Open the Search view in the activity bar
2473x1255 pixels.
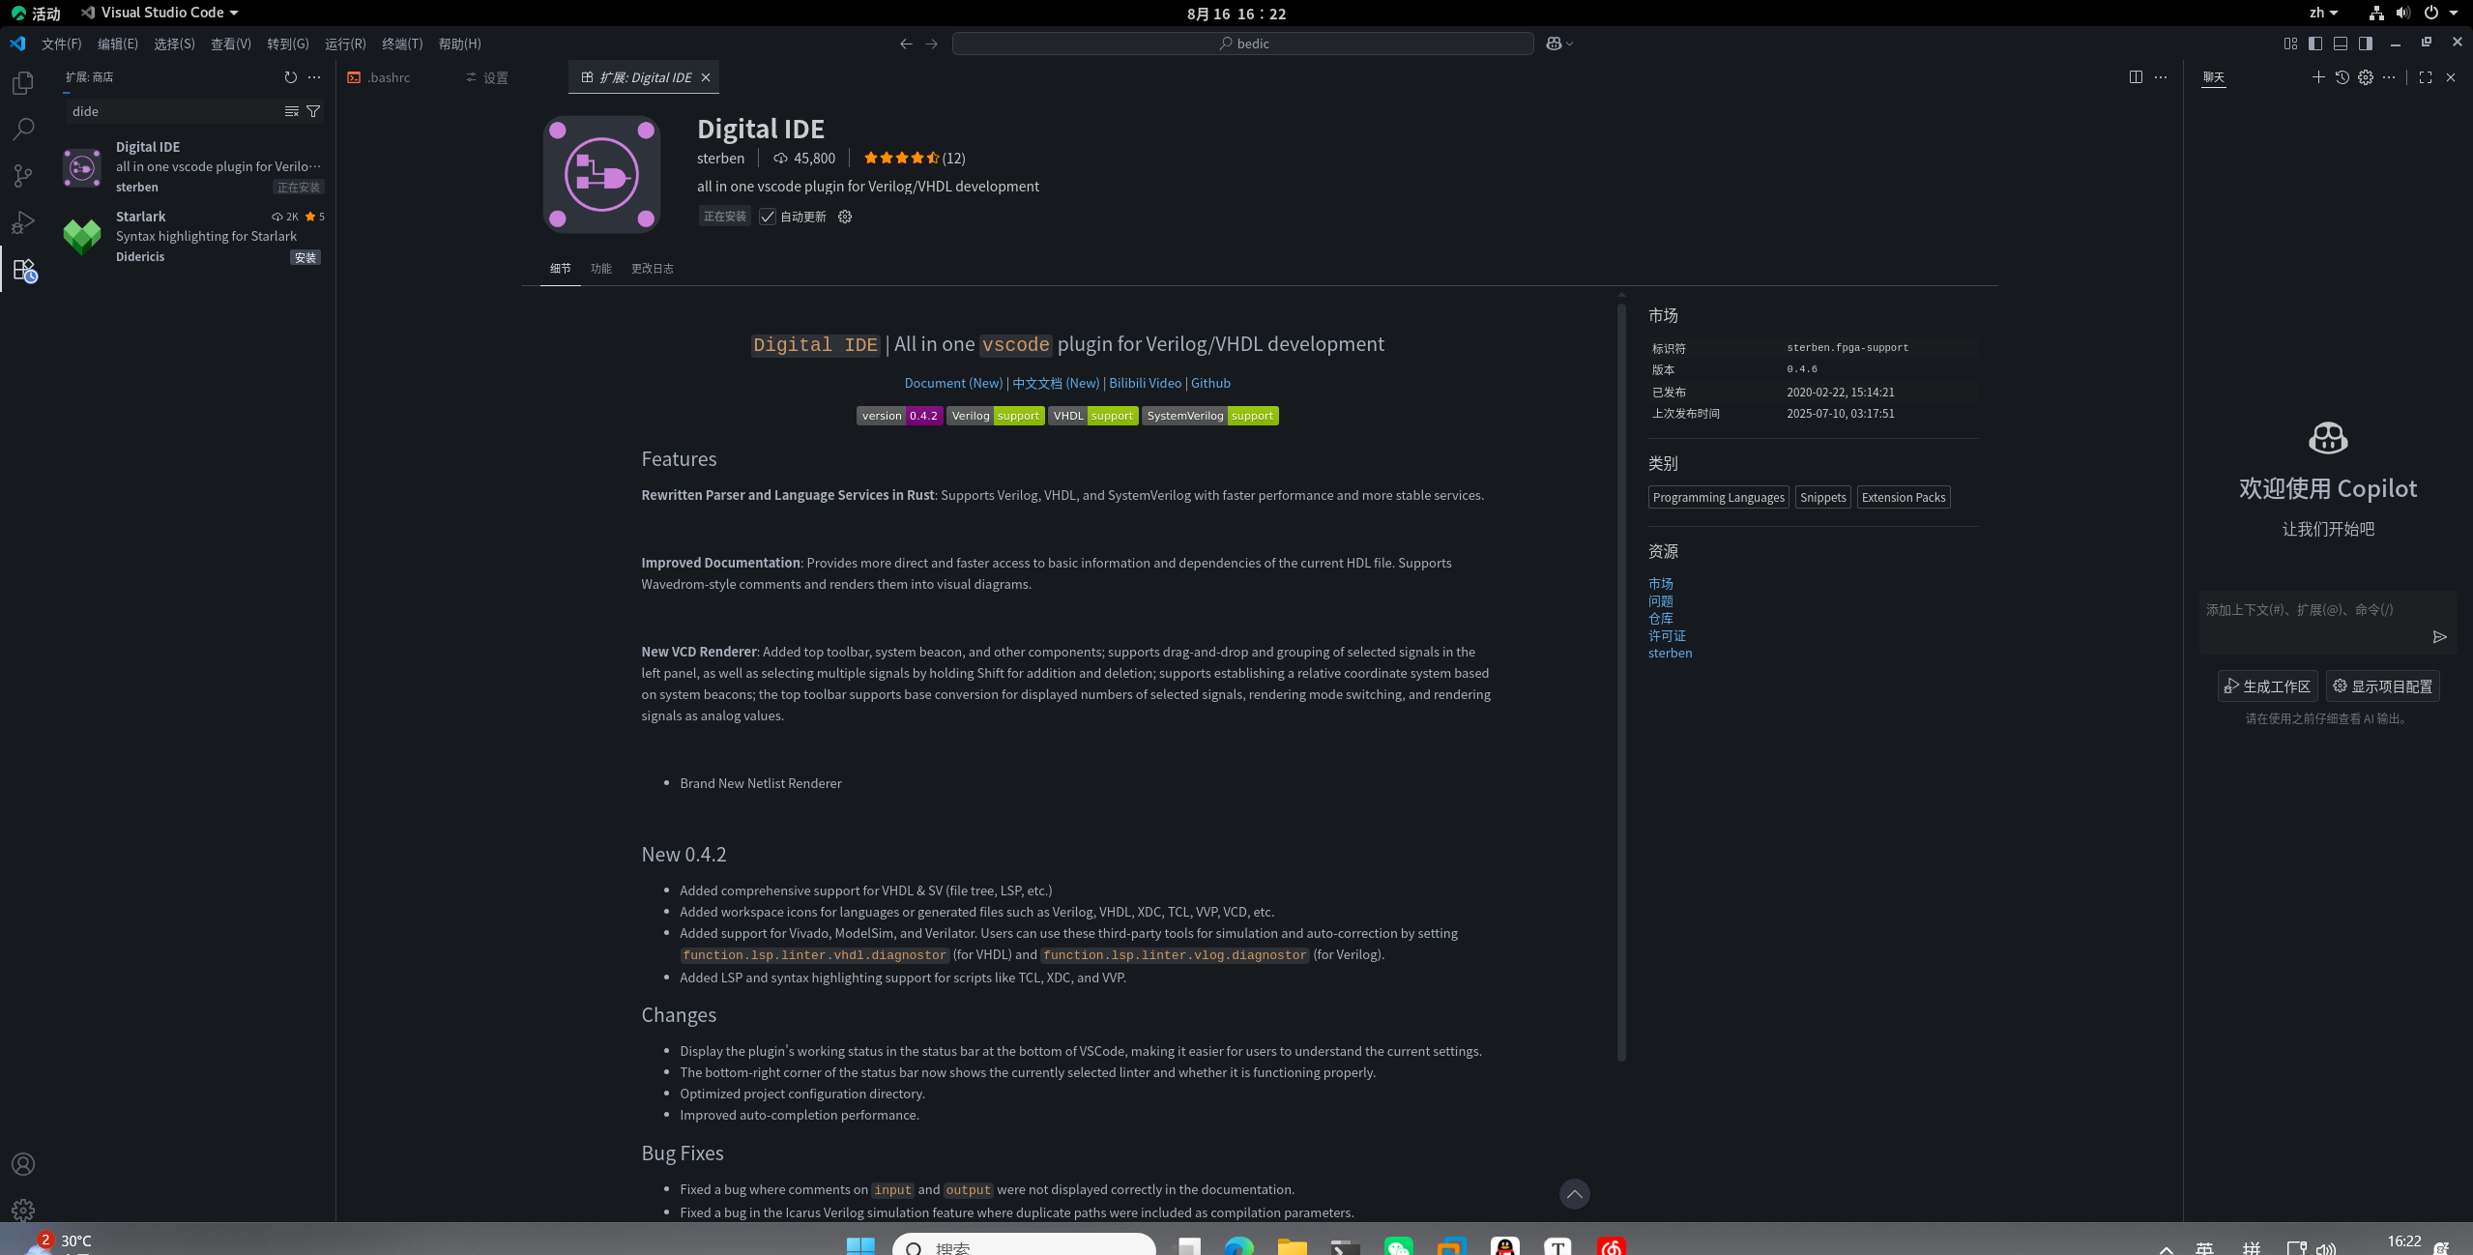point(23,129)
